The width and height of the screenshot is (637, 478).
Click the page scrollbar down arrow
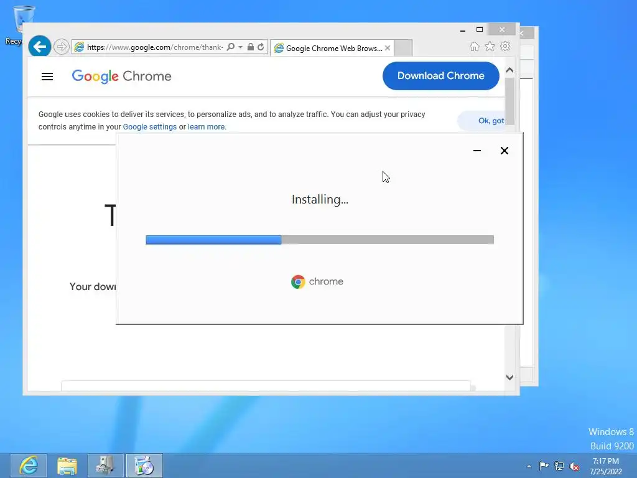click(x=510, y=377)
